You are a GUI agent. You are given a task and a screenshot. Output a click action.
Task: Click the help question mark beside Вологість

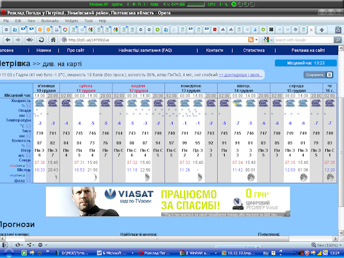click(28, 146)
